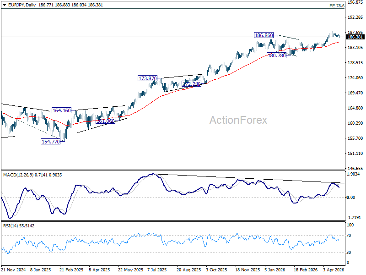Click the 154.770 price label

point(51,142)
